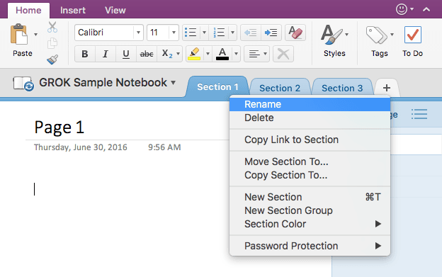Image resolution: width=442 pixels, height=277 pixels.
Task: Select the Format Painter brush icon
Action: [x=52, y=60]
